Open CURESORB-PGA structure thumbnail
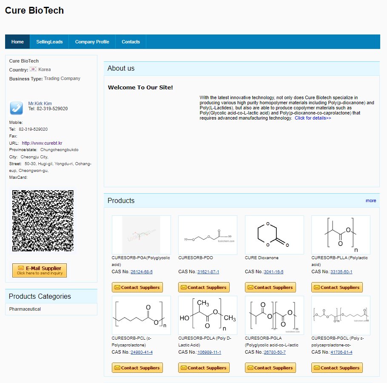Screen dimensions: 387x383 141,235
